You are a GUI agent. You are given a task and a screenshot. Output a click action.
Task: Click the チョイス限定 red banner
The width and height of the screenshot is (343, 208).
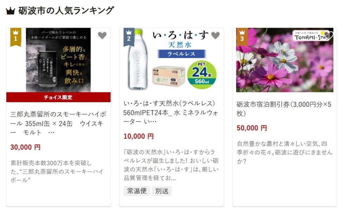tap(58, 97)
